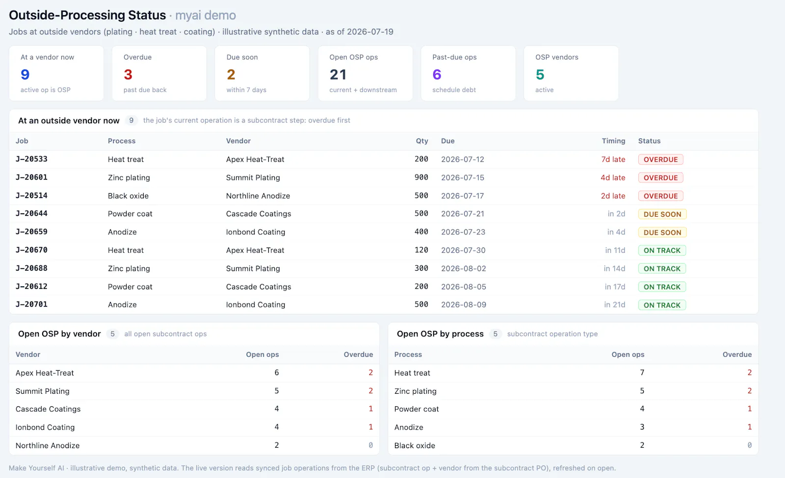
Task: Select job J-20612
Action: coord(31,286)
